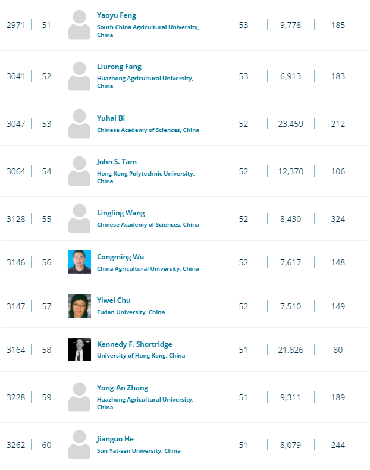
Task: Visit Hong Kong Polytechnic University link
Action: point(146,177)
